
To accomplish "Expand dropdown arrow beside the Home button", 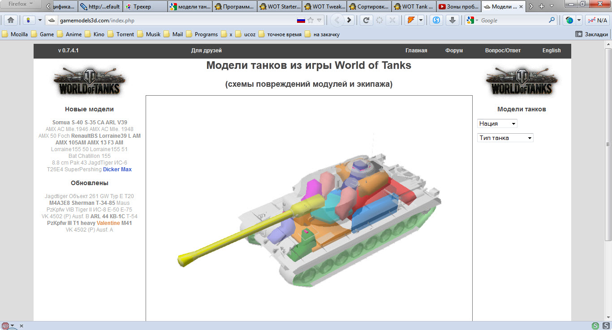I will click(40, 20).
